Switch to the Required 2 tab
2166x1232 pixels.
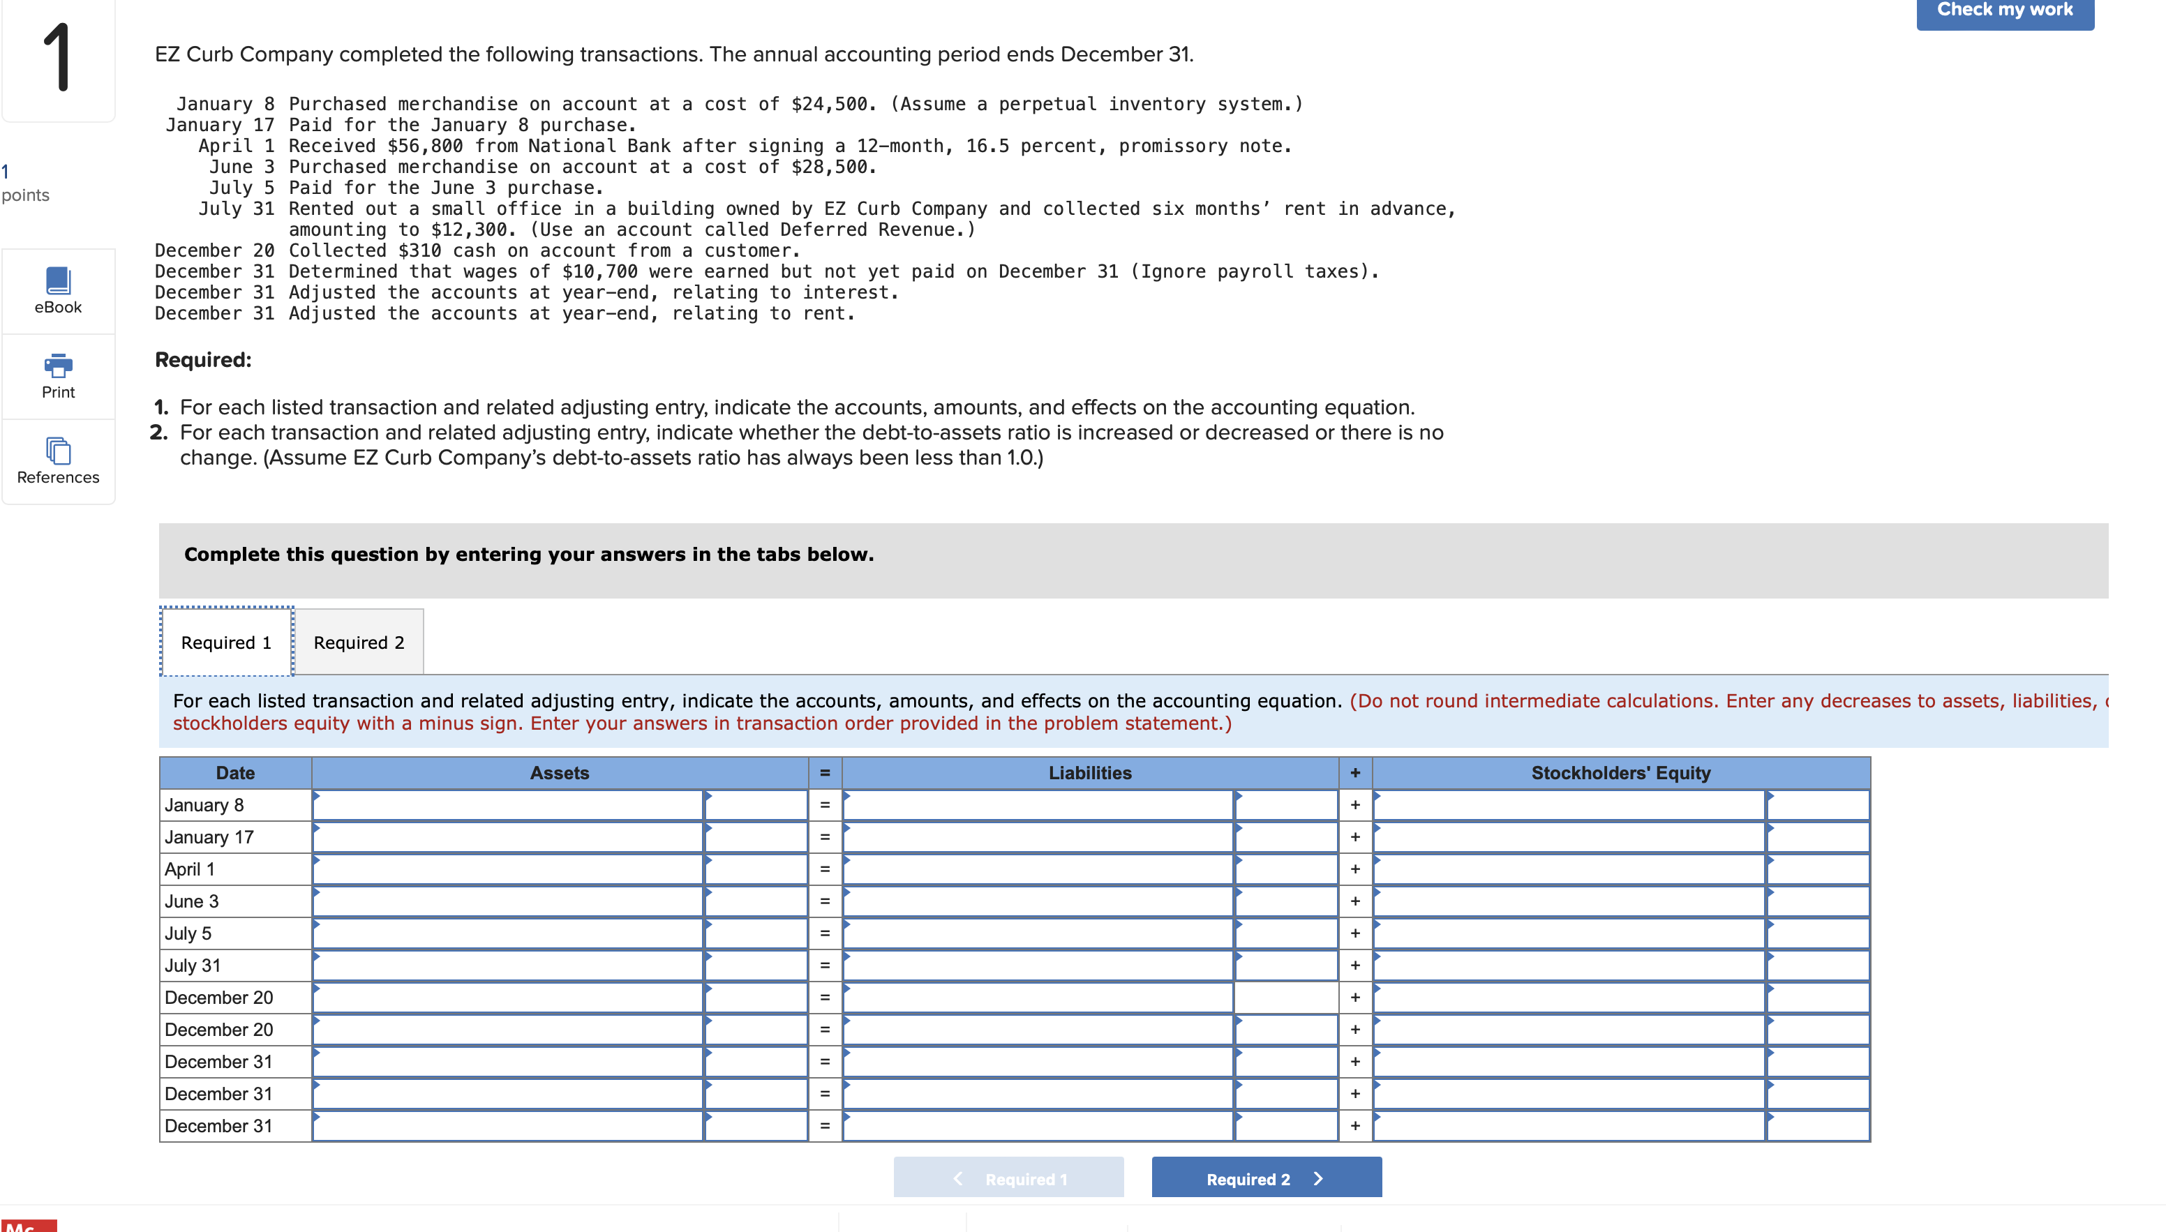point(359,643)
